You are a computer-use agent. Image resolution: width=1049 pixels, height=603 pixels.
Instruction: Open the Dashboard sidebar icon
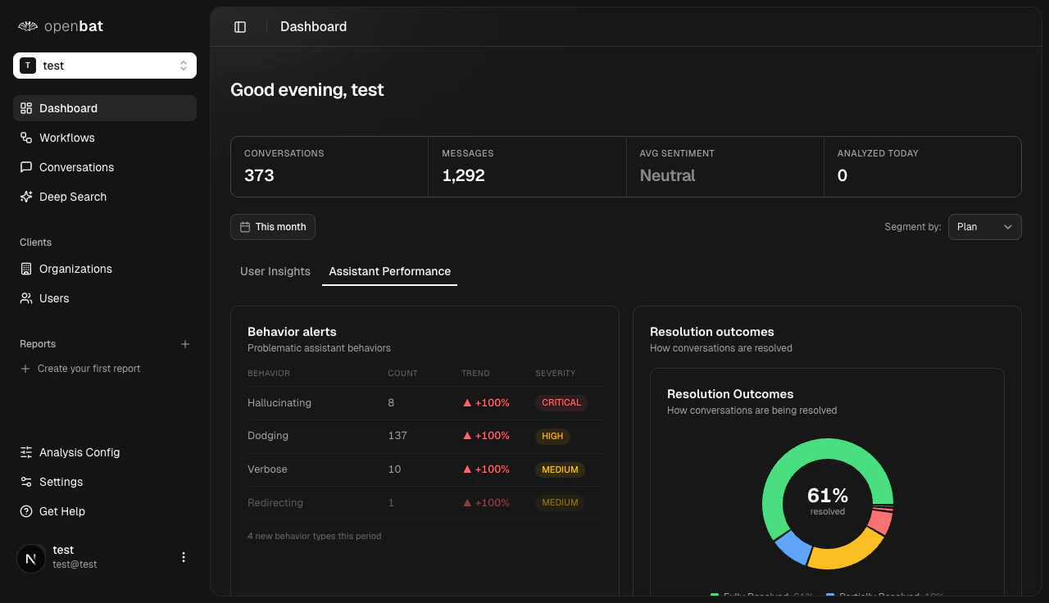(x=25, y=107)
